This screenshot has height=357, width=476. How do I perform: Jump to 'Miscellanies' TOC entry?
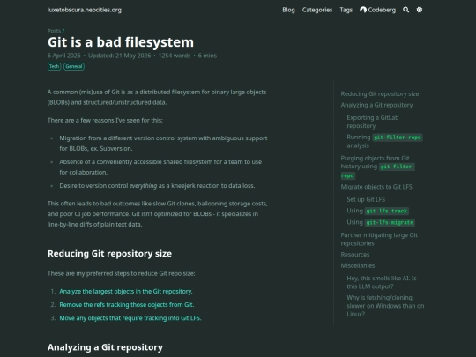point(358,265)
